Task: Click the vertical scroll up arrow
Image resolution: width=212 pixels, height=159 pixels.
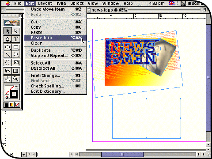Action: [x=208, y=145]
